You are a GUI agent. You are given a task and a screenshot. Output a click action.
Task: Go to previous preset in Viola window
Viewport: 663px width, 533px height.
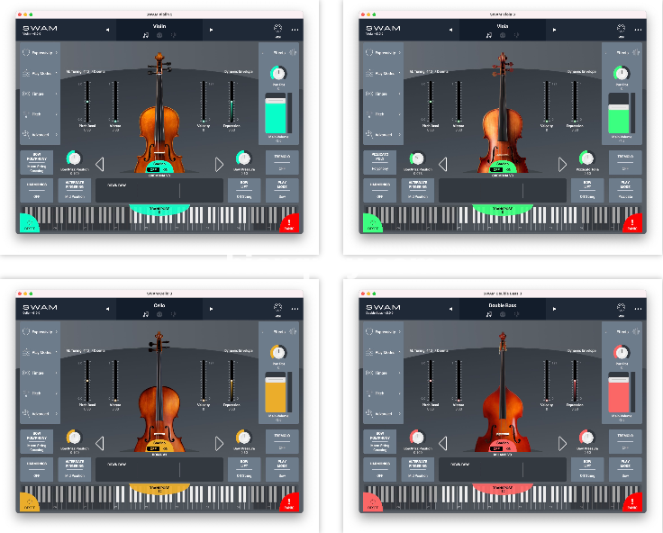pos(450,30)
